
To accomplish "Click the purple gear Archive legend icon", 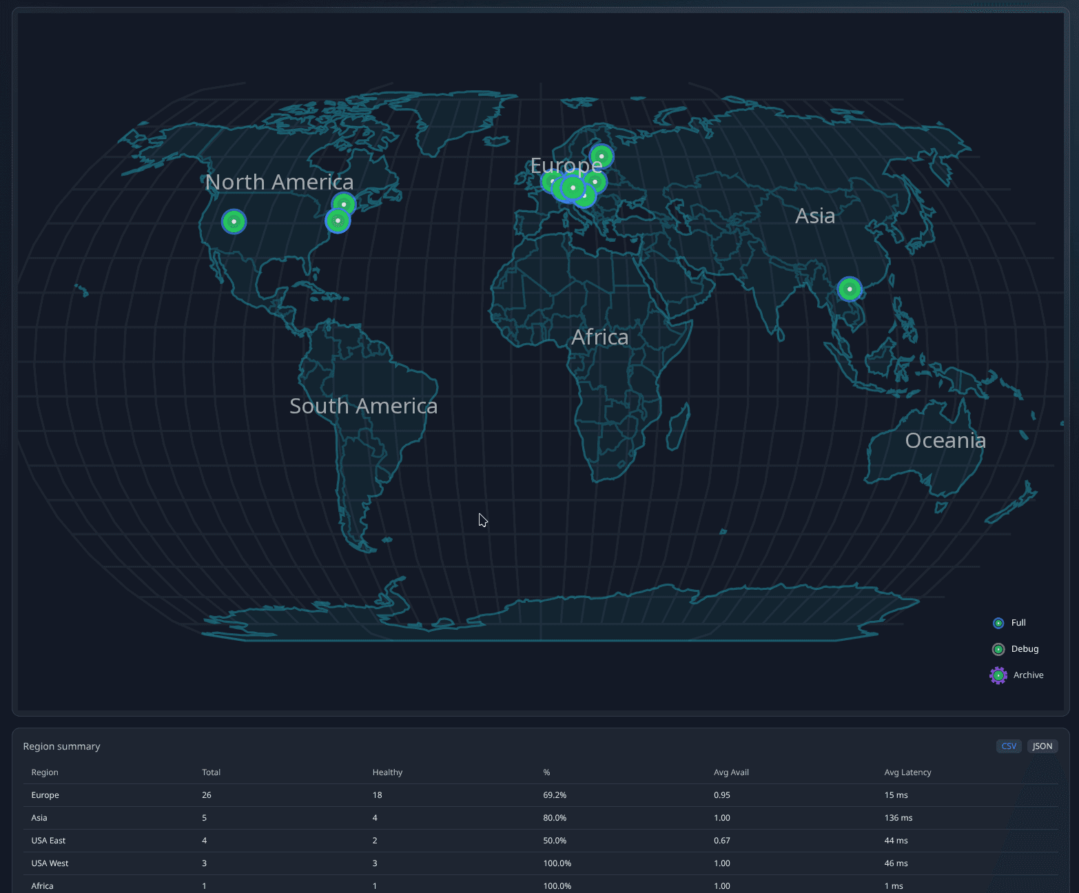I will pos(998,676).
